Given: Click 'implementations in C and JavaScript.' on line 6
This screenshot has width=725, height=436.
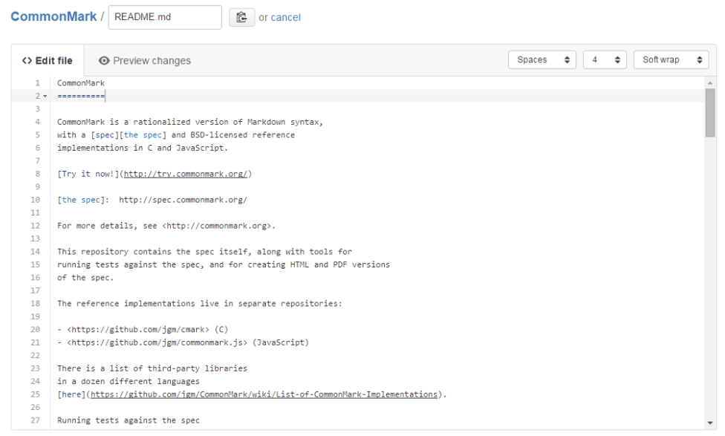Looking at the screenshot, I should 143,148.
